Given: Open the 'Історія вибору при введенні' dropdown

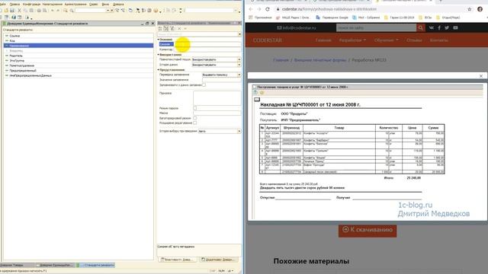Looking at the screenshot, I should [239, 131].
